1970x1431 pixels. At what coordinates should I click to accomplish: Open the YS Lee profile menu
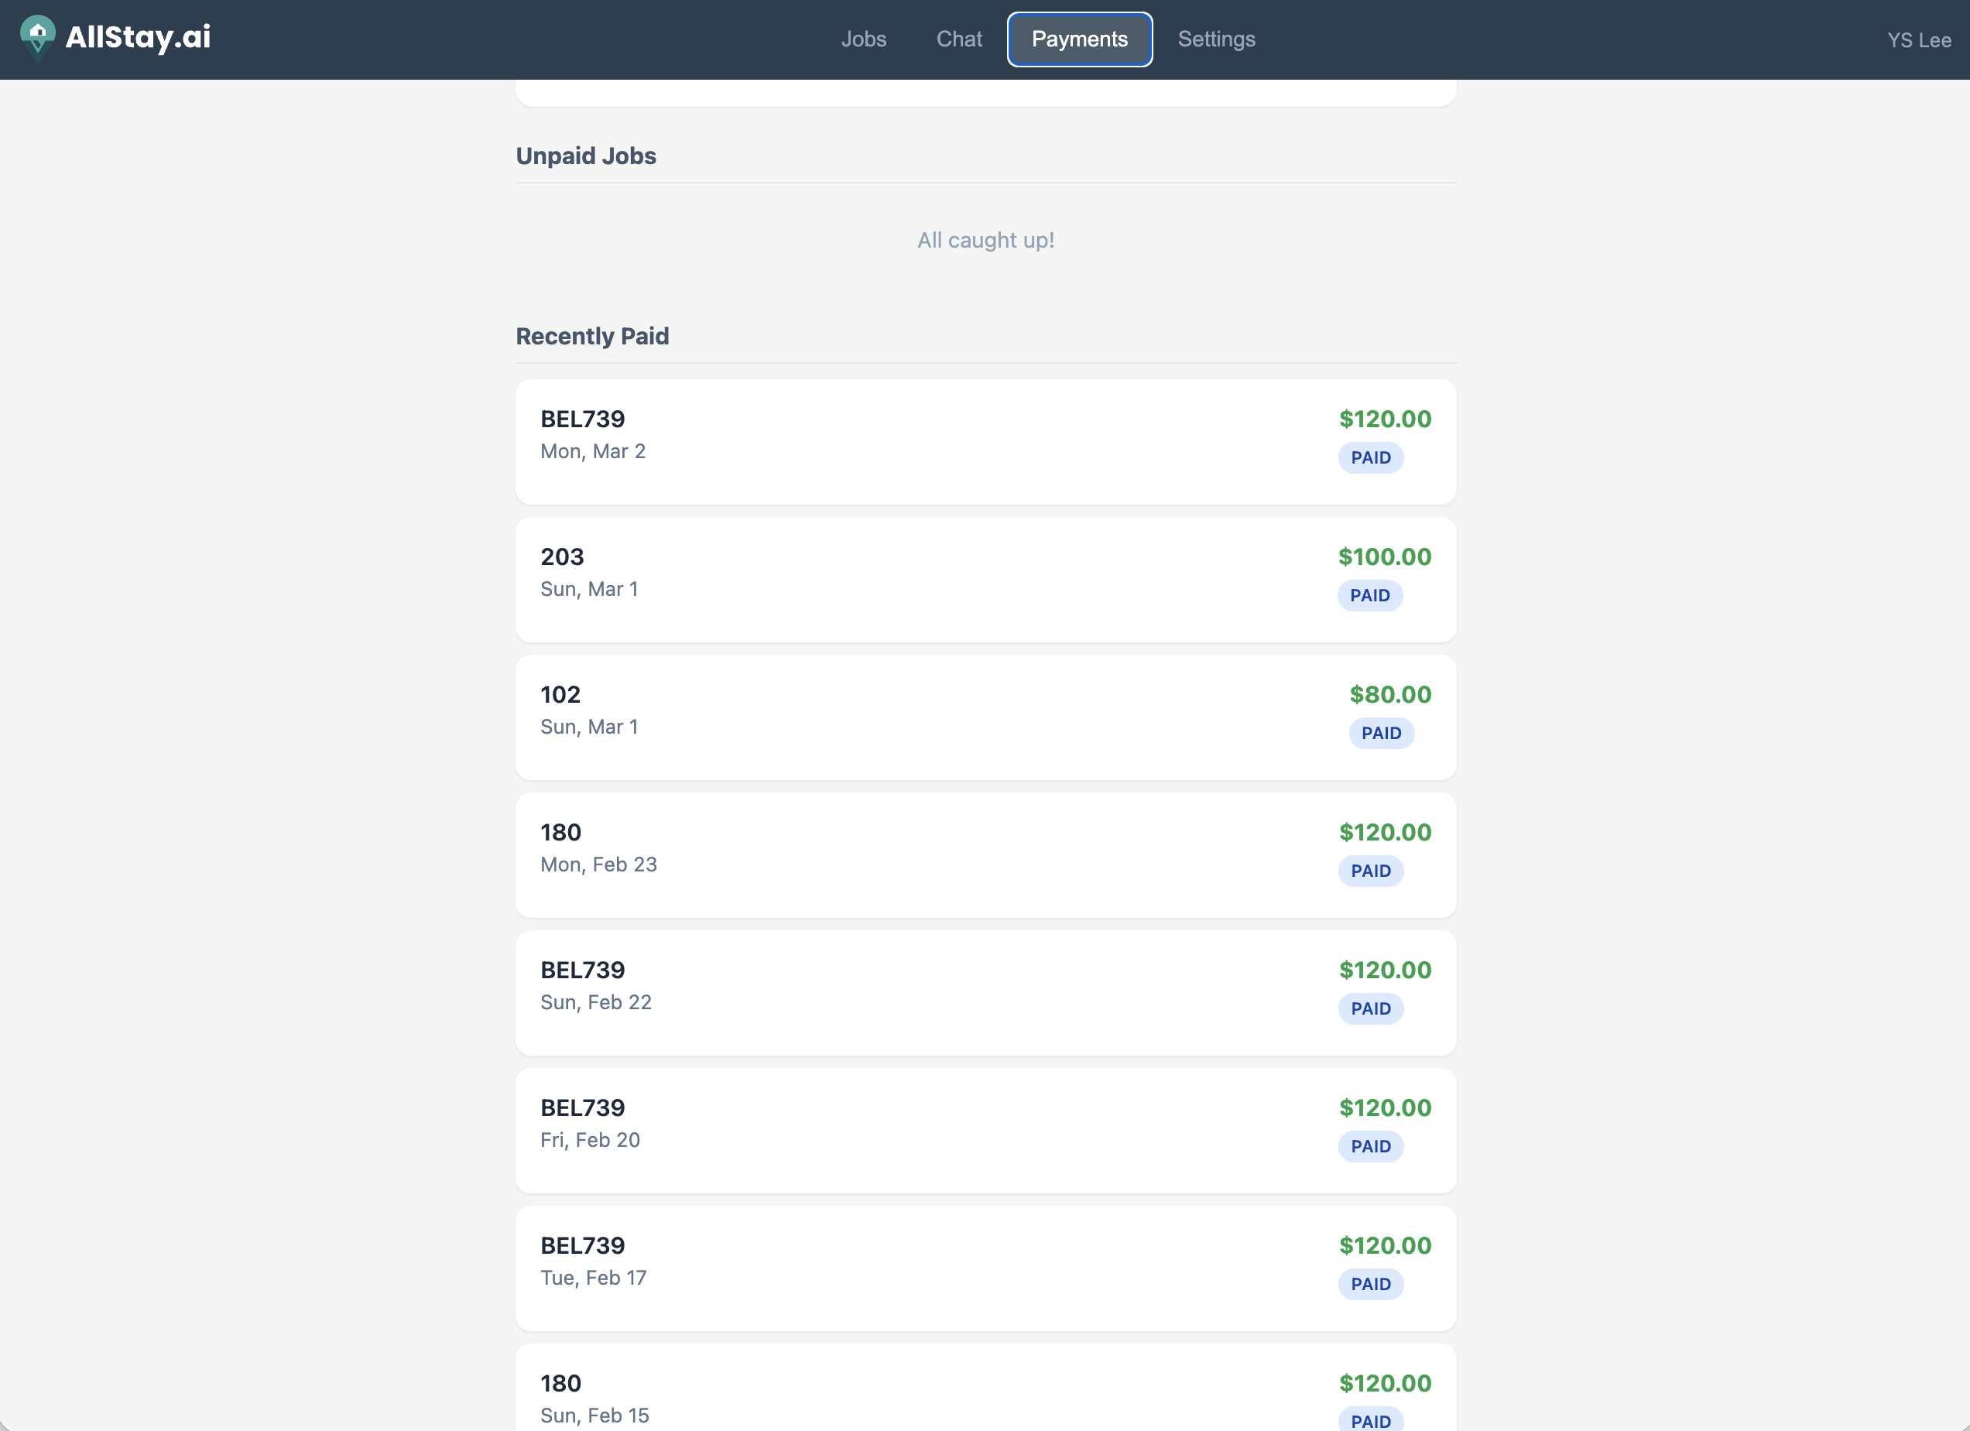1919,40
